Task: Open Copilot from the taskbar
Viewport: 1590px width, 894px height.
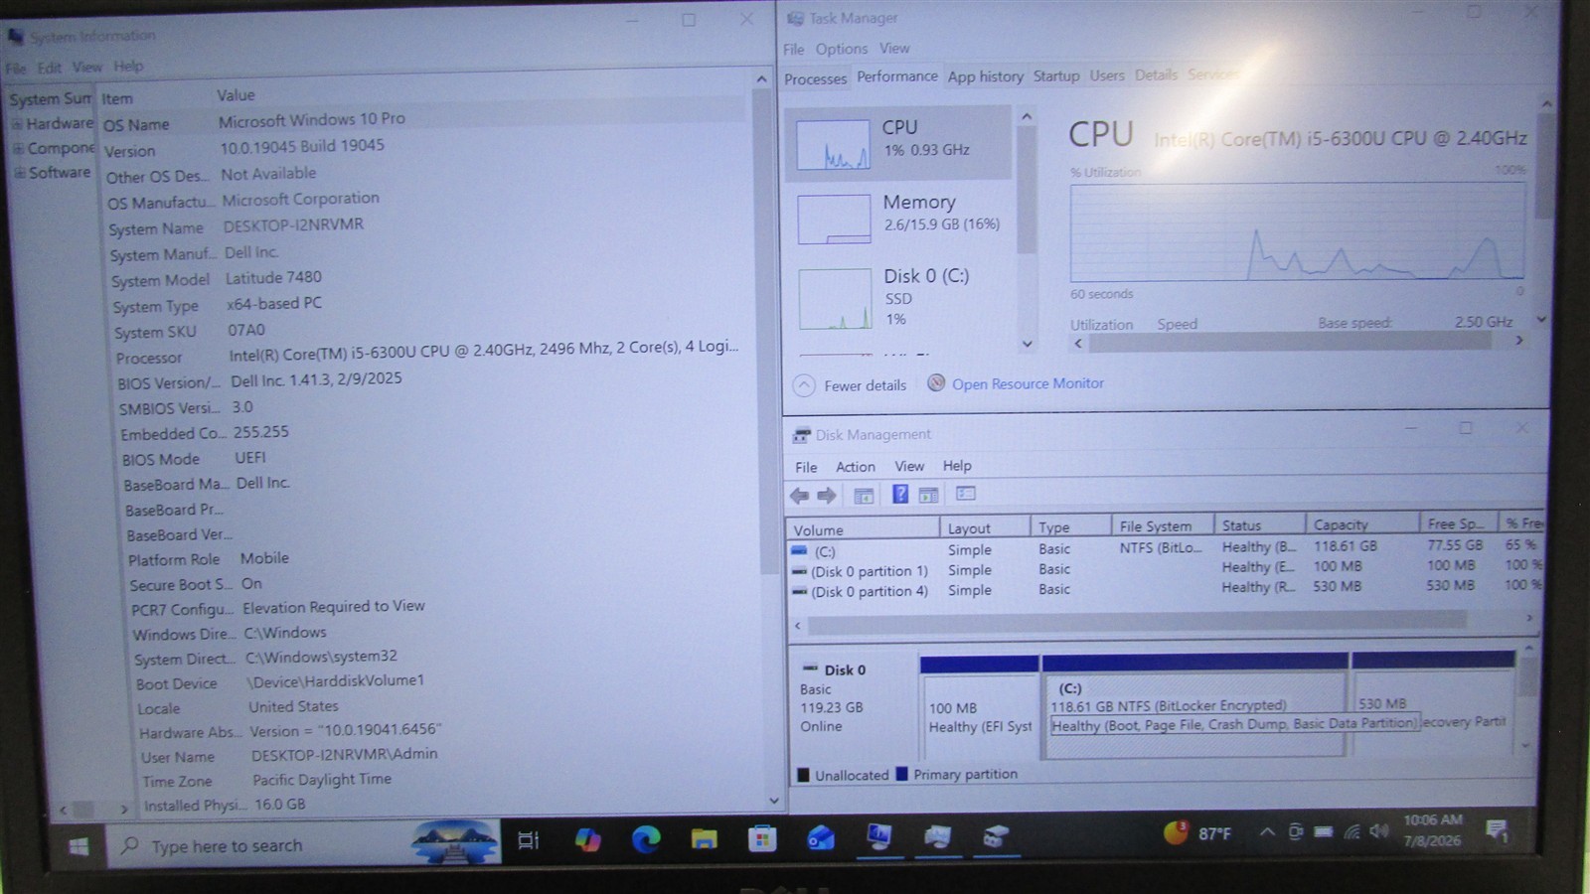Action: pos(587,840)
